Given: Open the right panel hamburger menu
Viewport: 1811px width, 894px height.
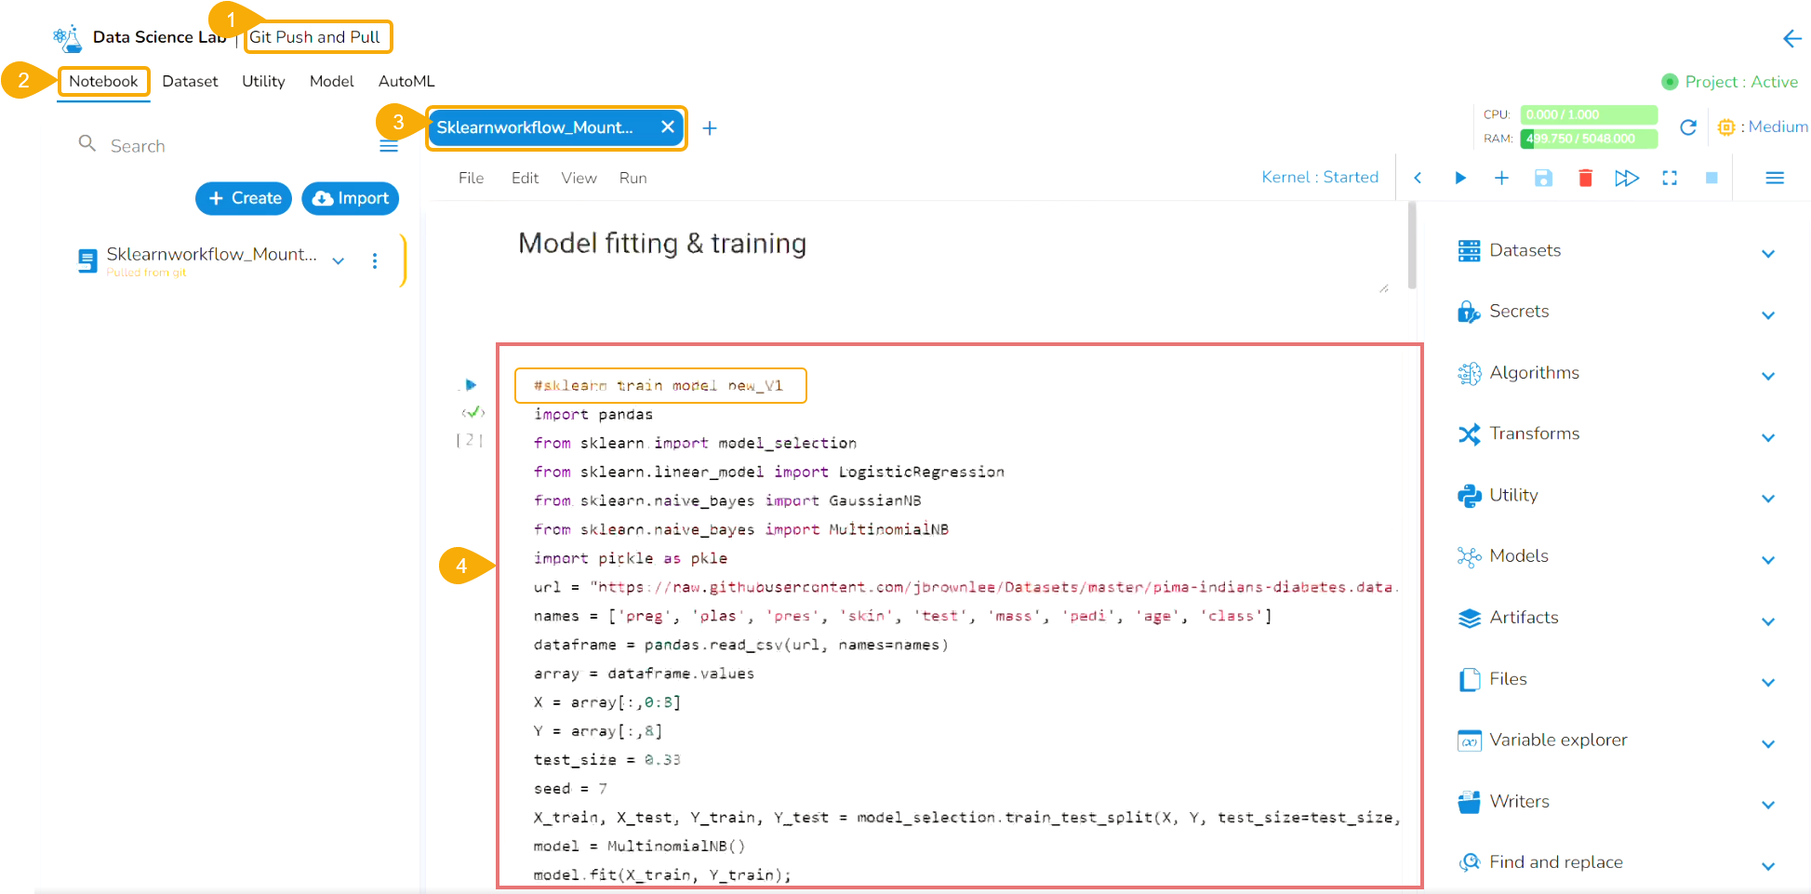Looking at the screenshot, I should [x=1775, y=178].
